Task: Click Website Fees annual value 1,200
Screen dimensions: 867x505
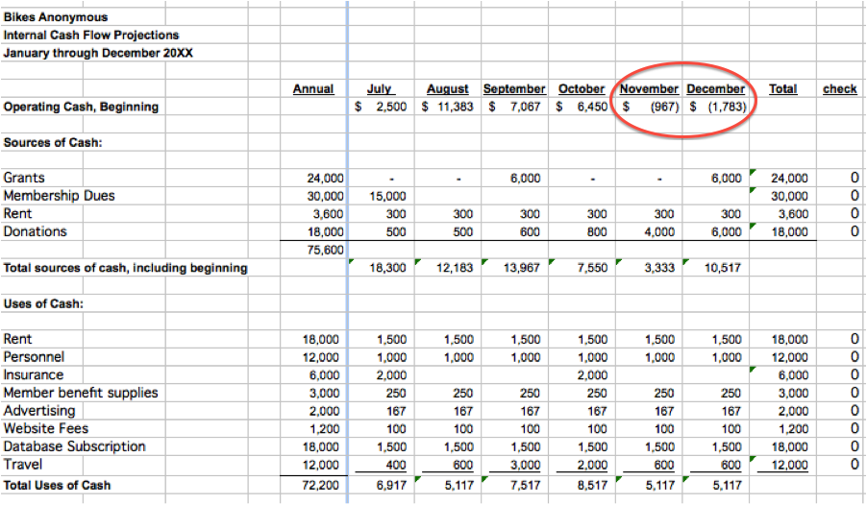Action: [326, 429]
